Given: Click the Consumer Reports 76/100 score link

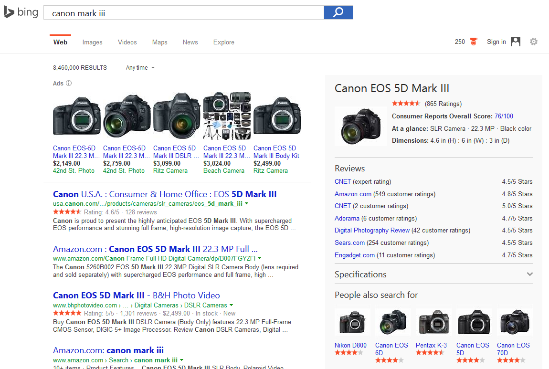Looking at the screenshot, I should 504,116.
